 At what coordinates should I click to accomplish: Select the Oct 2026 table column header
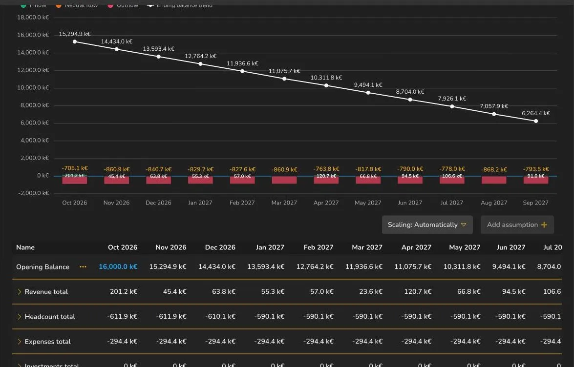(122, 247)
